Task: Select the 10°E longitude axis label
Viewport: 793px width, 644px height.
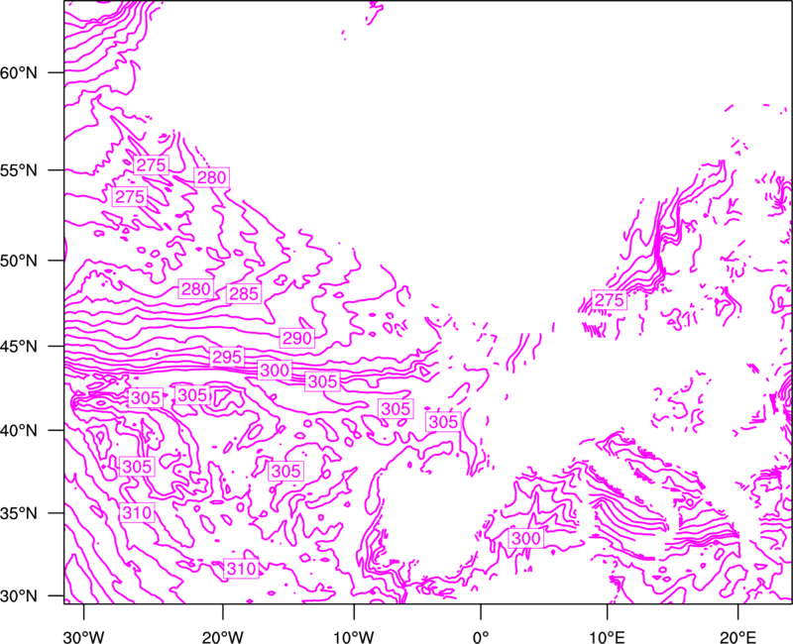Action: [607, 637]
